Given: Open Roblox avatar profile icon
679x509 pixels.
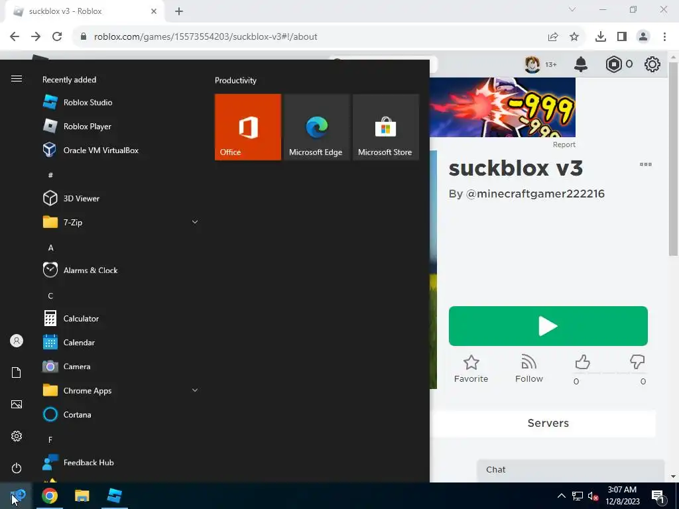Looking at the screenshot, I should pyautogui.click(x=532, y=64).
